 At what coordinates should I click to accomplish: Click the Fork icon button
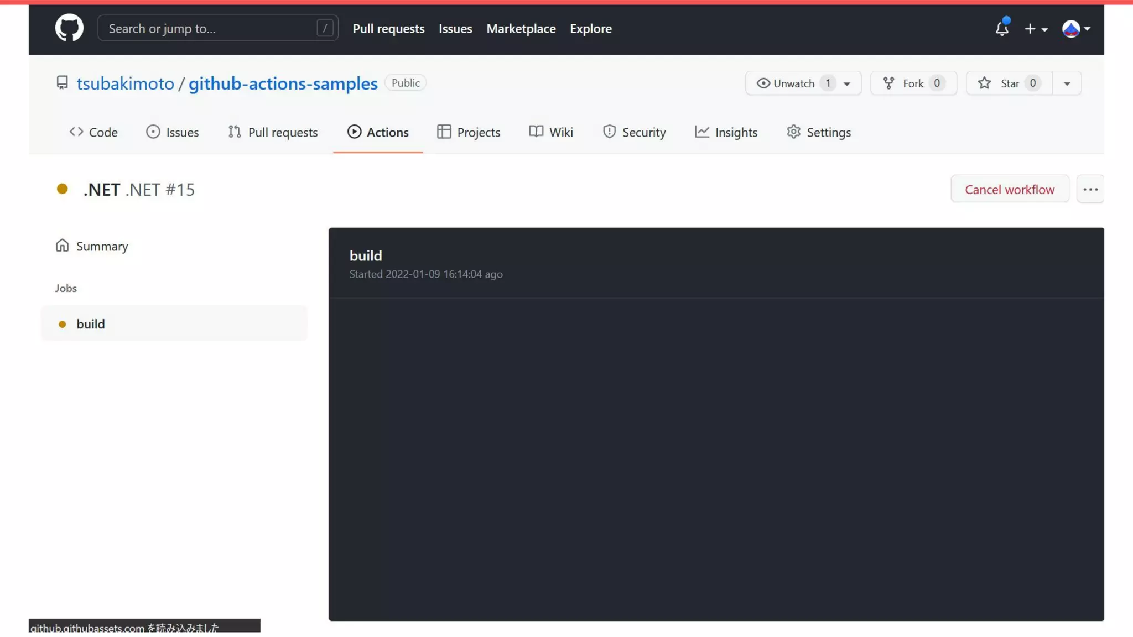[888, 83]
